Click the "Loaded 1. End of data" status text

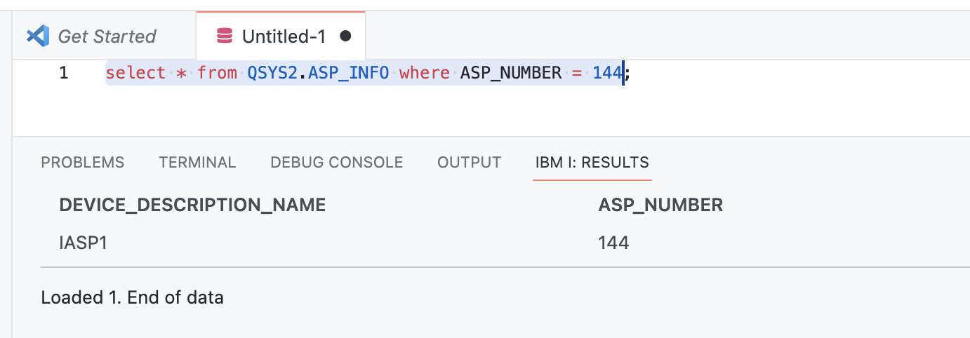click(132, 297)
